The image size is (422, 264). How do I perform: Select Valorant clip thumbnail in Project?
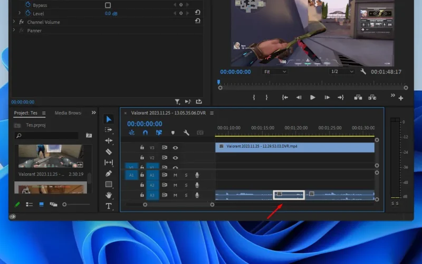coord(51,156)
